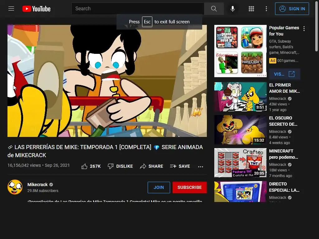The width and height of the screenshot is (319, 239).
Task: Click the 16,156,042 views text
Action: click(x=24, y=165)
